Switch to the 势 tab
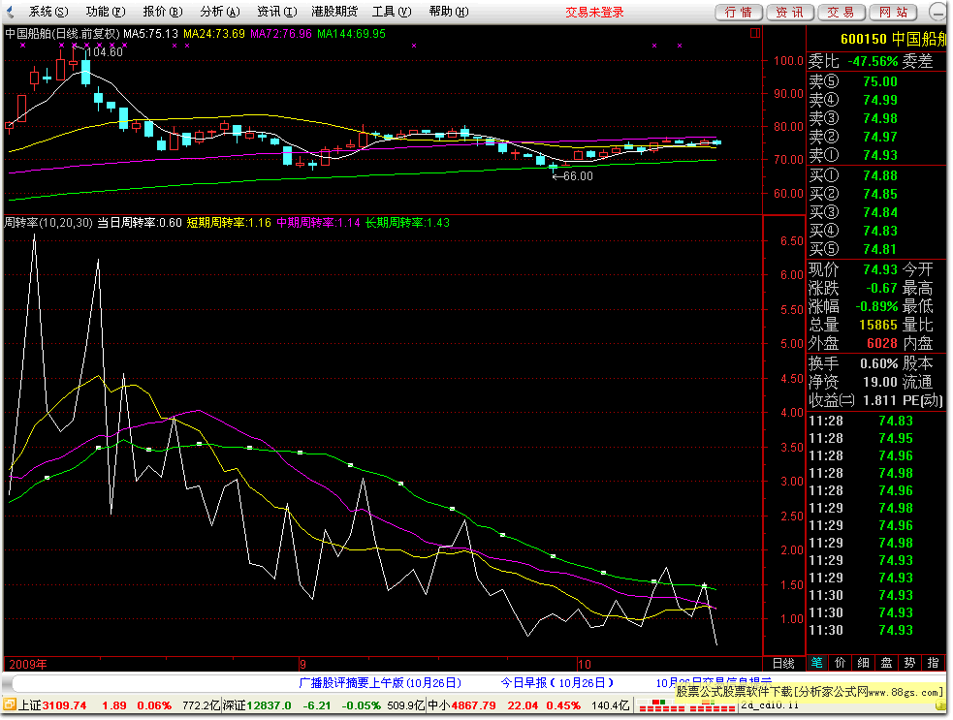 click(x=909, y=663)
